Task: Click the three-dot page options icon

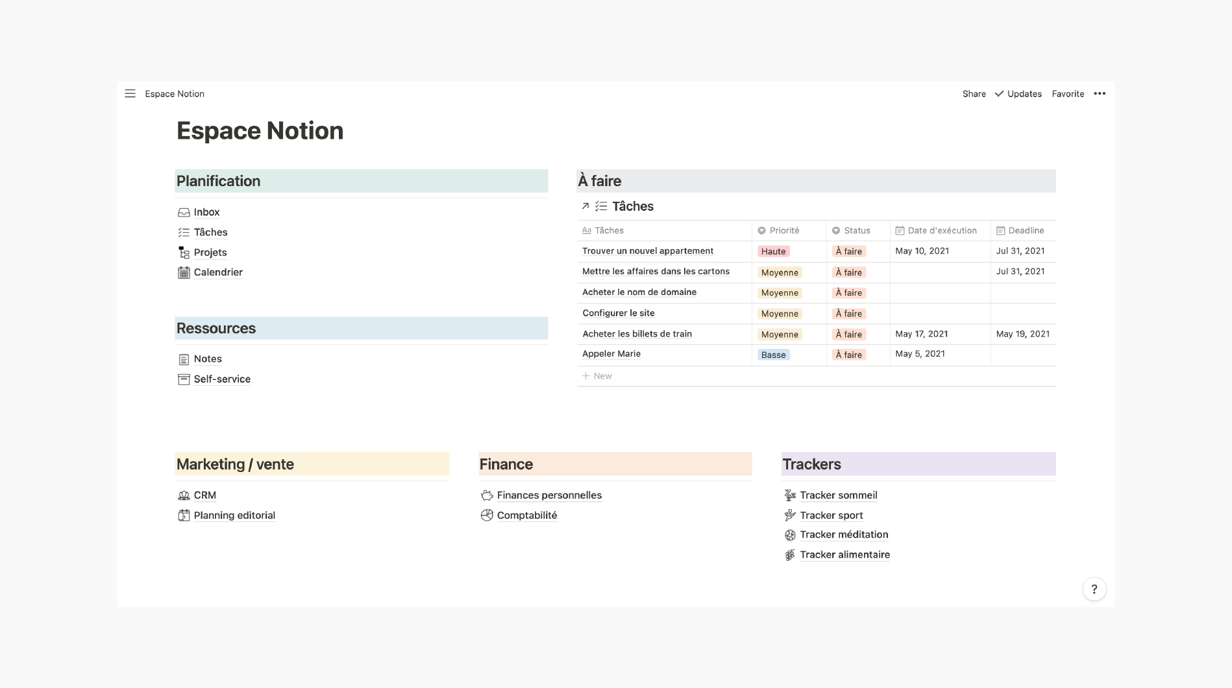Action: (1099, 93)
